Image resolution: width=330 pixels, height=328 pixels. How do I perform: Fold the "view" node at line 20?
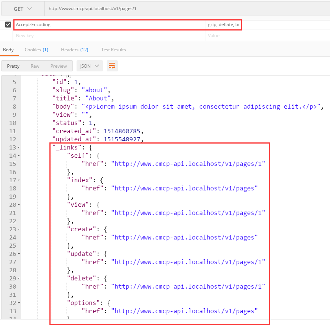point(19,205)
